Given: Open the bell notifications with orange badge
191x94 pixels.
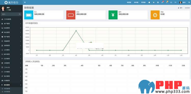Looking at the screenshot, I should [167, 2].
